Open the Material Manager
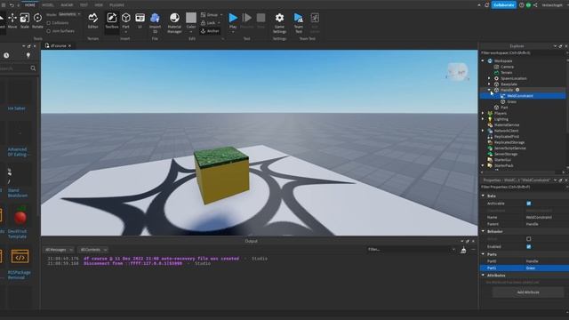This screenshot has width=569, height=320. point(174,22)
